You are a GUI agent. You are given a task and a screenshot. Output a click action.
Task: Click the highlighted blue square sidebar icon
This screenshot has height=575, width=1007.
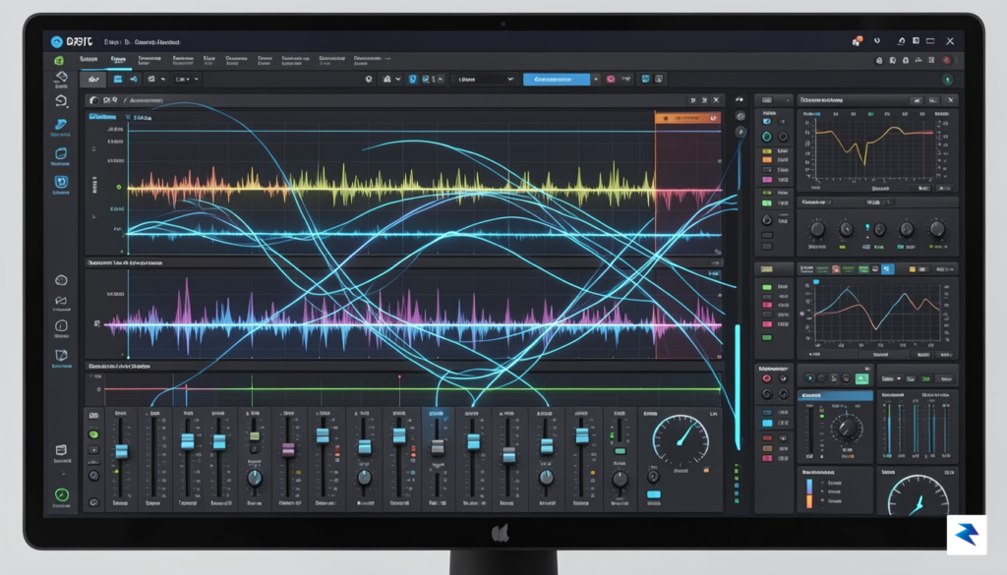(x=60, y=182)
